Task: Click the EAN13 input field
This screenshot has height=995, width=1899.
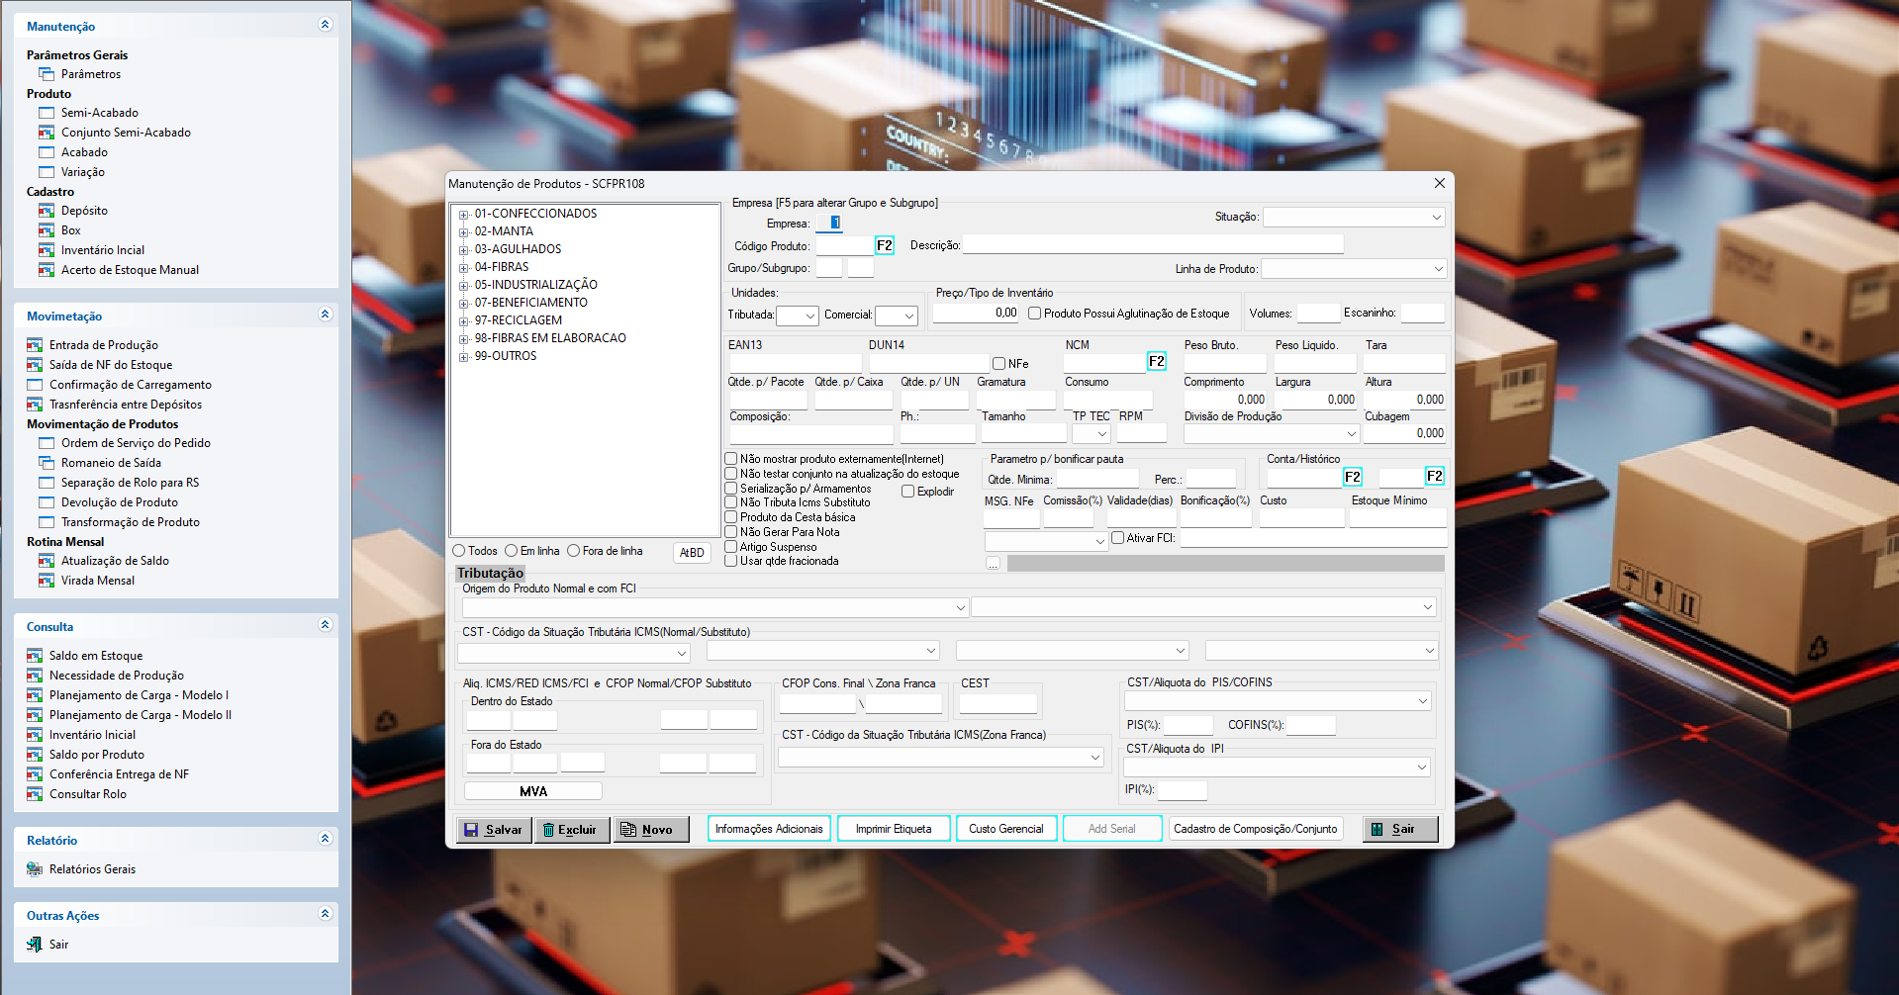Action: click(796, 363)
